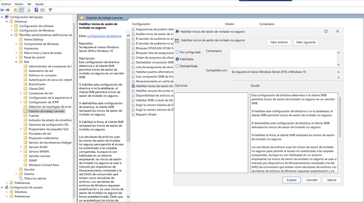
Task: Click the Forward arrow in toolbar
Action: [x=7, y=10]
